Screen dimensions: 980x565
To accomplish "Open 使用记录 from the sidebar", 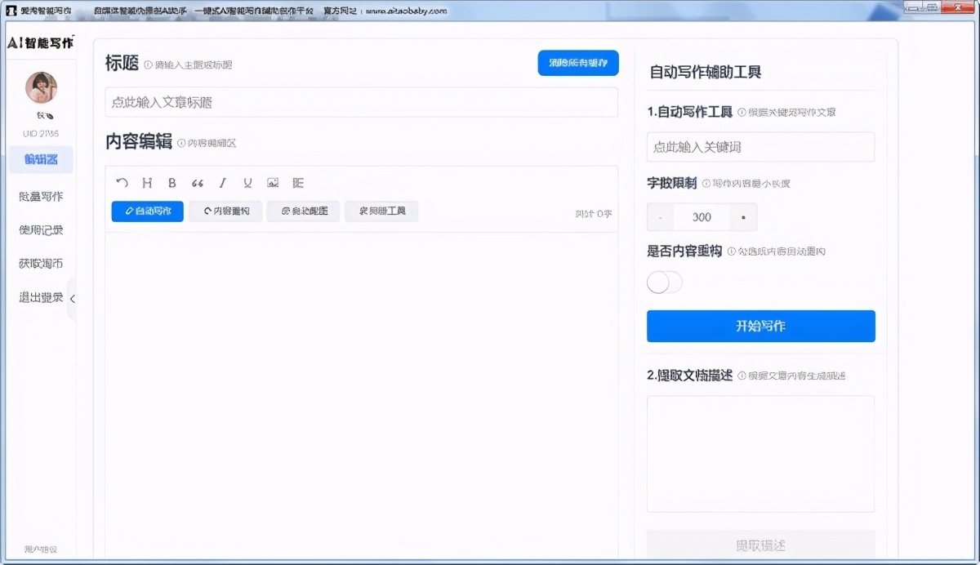I will [x=40, y=229].
